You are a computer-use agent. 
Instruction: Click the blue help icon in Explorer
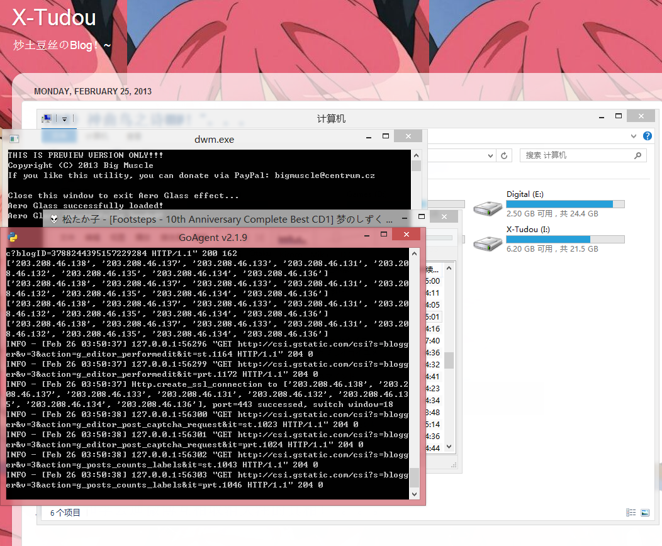click(x=648, y=136)
